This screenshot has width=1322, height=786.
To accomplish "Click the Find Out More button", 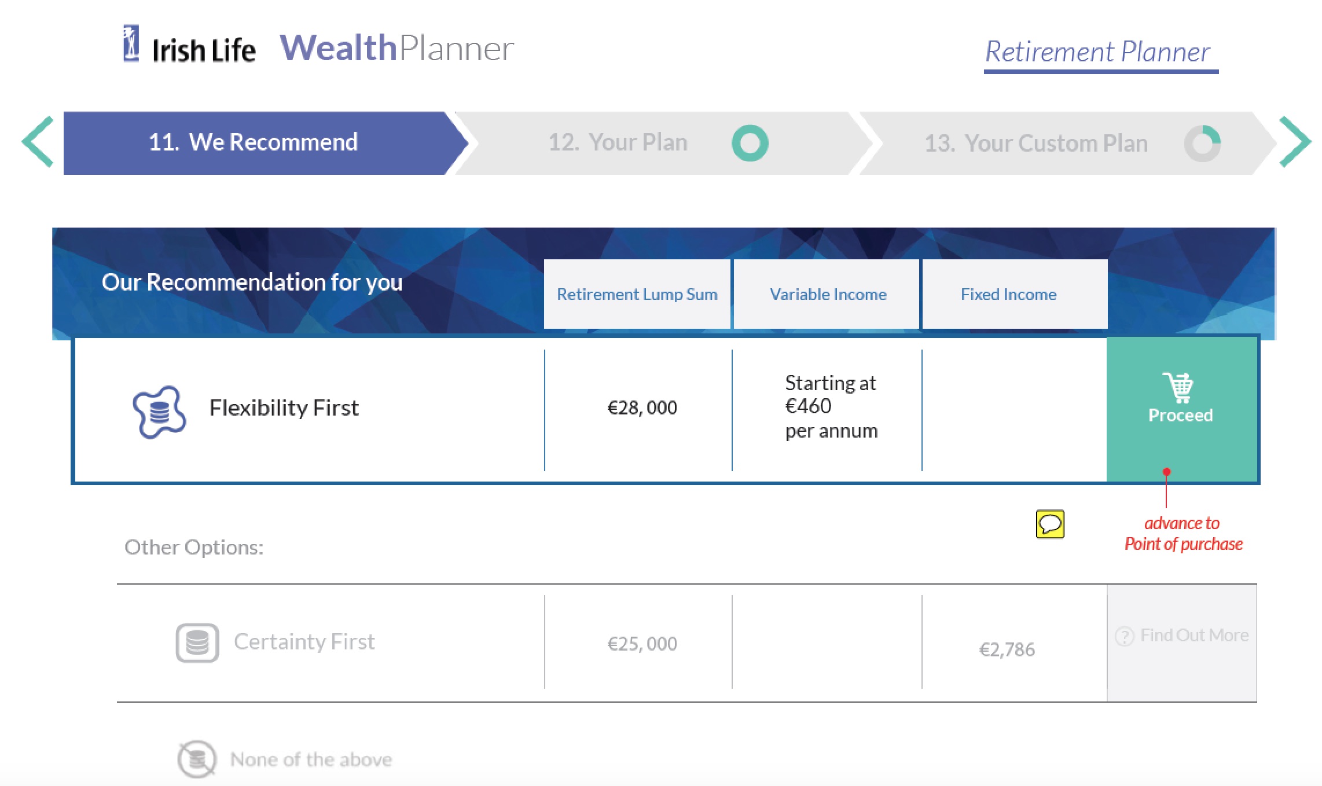I will (x=1194, y=636).
